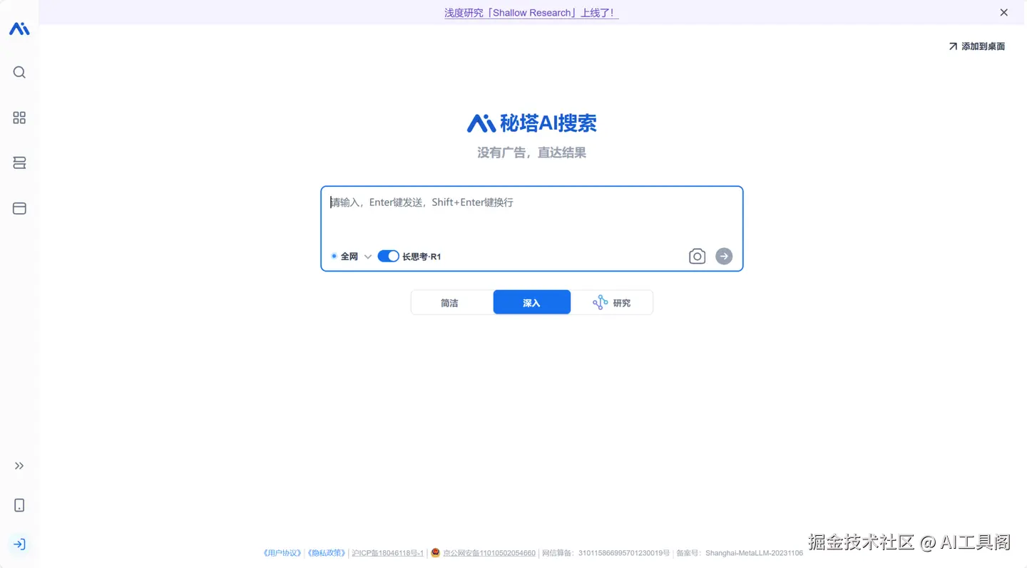1027x568 pixels.
Task: Open the 隐私政策 link
Action: (x=327, y=553)
